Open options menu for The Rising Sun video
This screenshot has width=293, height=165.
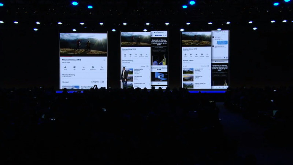pos(149,77)
